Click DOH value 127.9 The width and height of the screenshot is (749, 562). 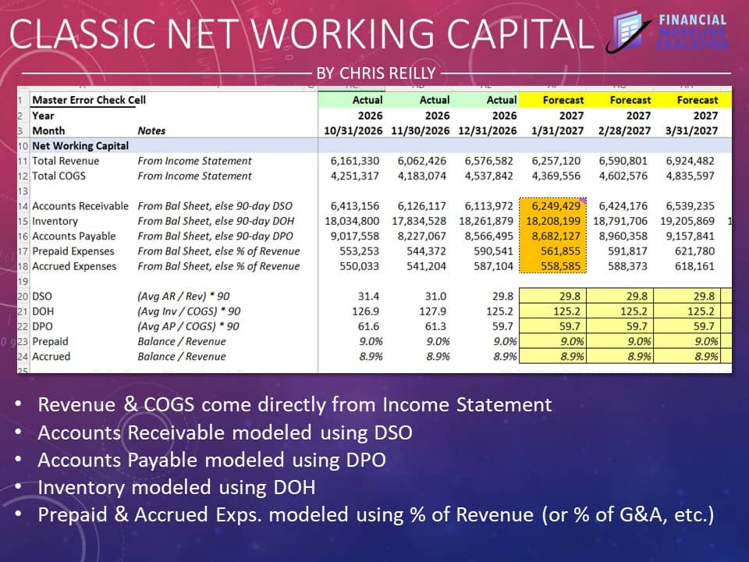tap(433, 311)
